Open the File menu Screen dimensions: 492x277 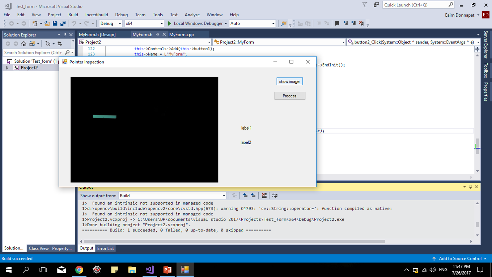click(7, 15)
